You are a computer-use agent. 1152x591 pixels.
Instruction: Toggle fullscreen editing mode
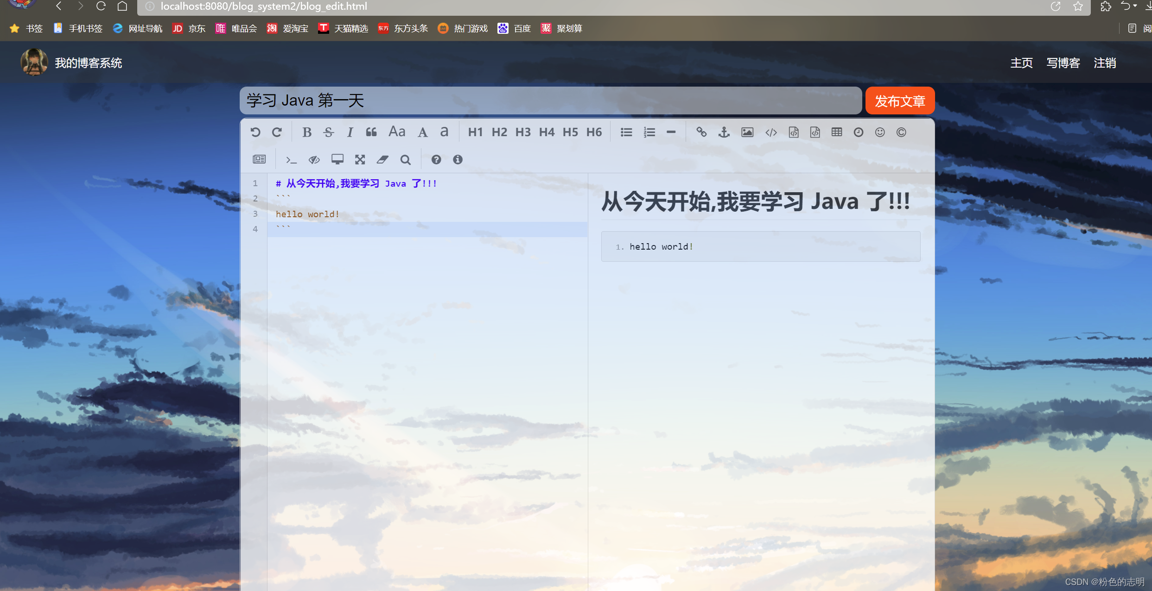pos(360,159)
